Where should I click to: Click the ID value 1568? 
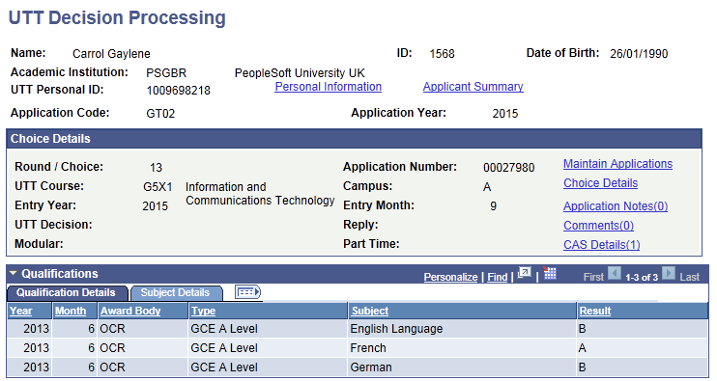point(442,54)
